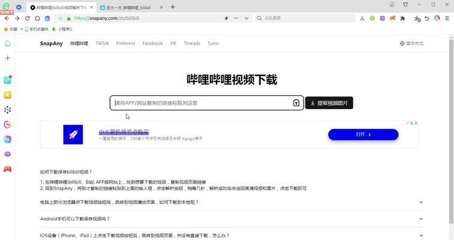Select the VK nav item
Image resolution: width=454 pixels, height=240 pixels.
(x=173, y=43)
